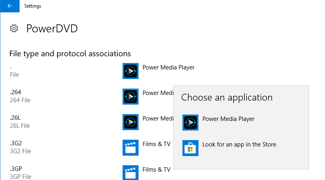The height and width of the screenshot is (180, 325).
Task: Click Films & TV label for .3GP
Action: pyautogui.click(x=157, y=170)
